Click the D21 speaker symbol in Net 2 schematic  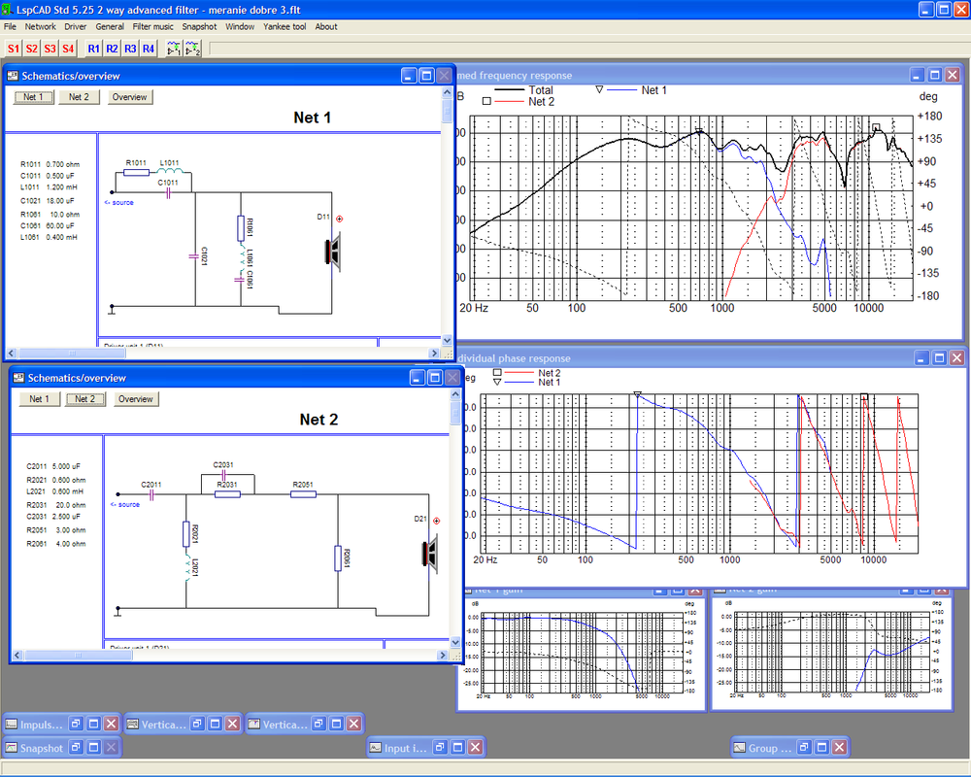tap(430, 553)
